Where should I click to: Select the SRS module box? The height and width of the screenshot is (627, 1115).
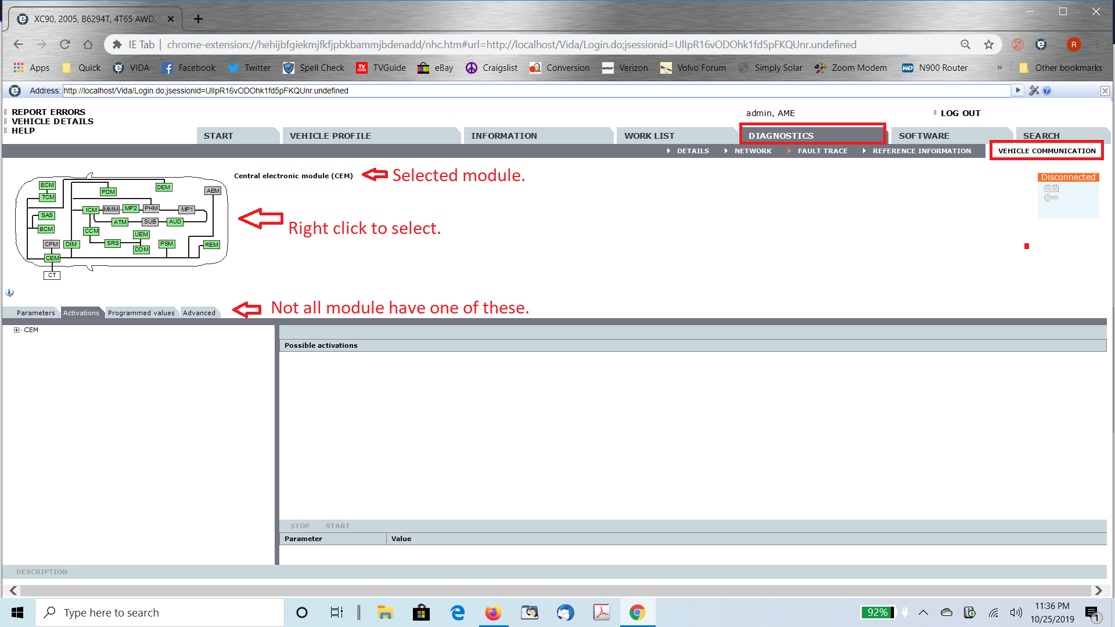113,243
